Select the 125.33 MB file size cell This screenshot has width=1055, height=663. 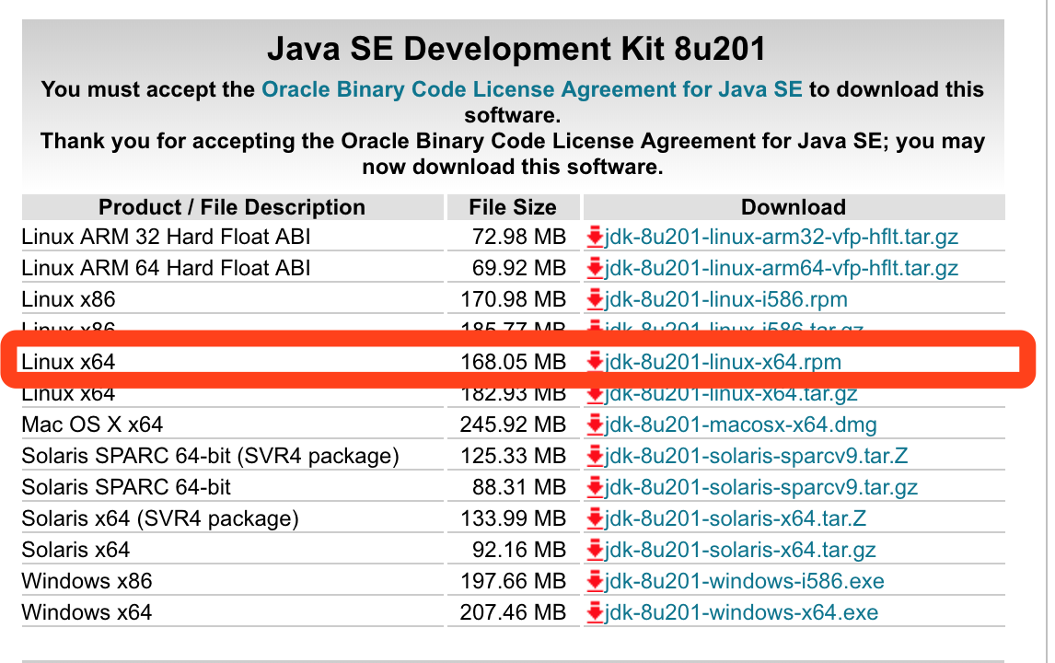[514, 456]
